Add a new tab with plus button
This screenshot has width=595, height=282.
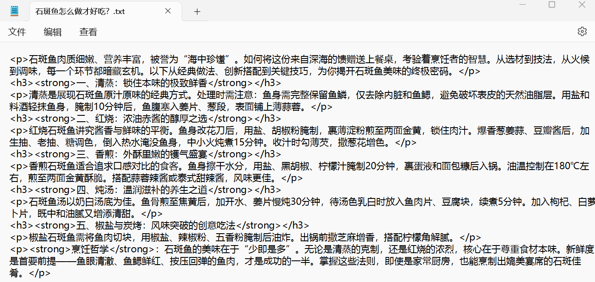(x=197, y=11)
